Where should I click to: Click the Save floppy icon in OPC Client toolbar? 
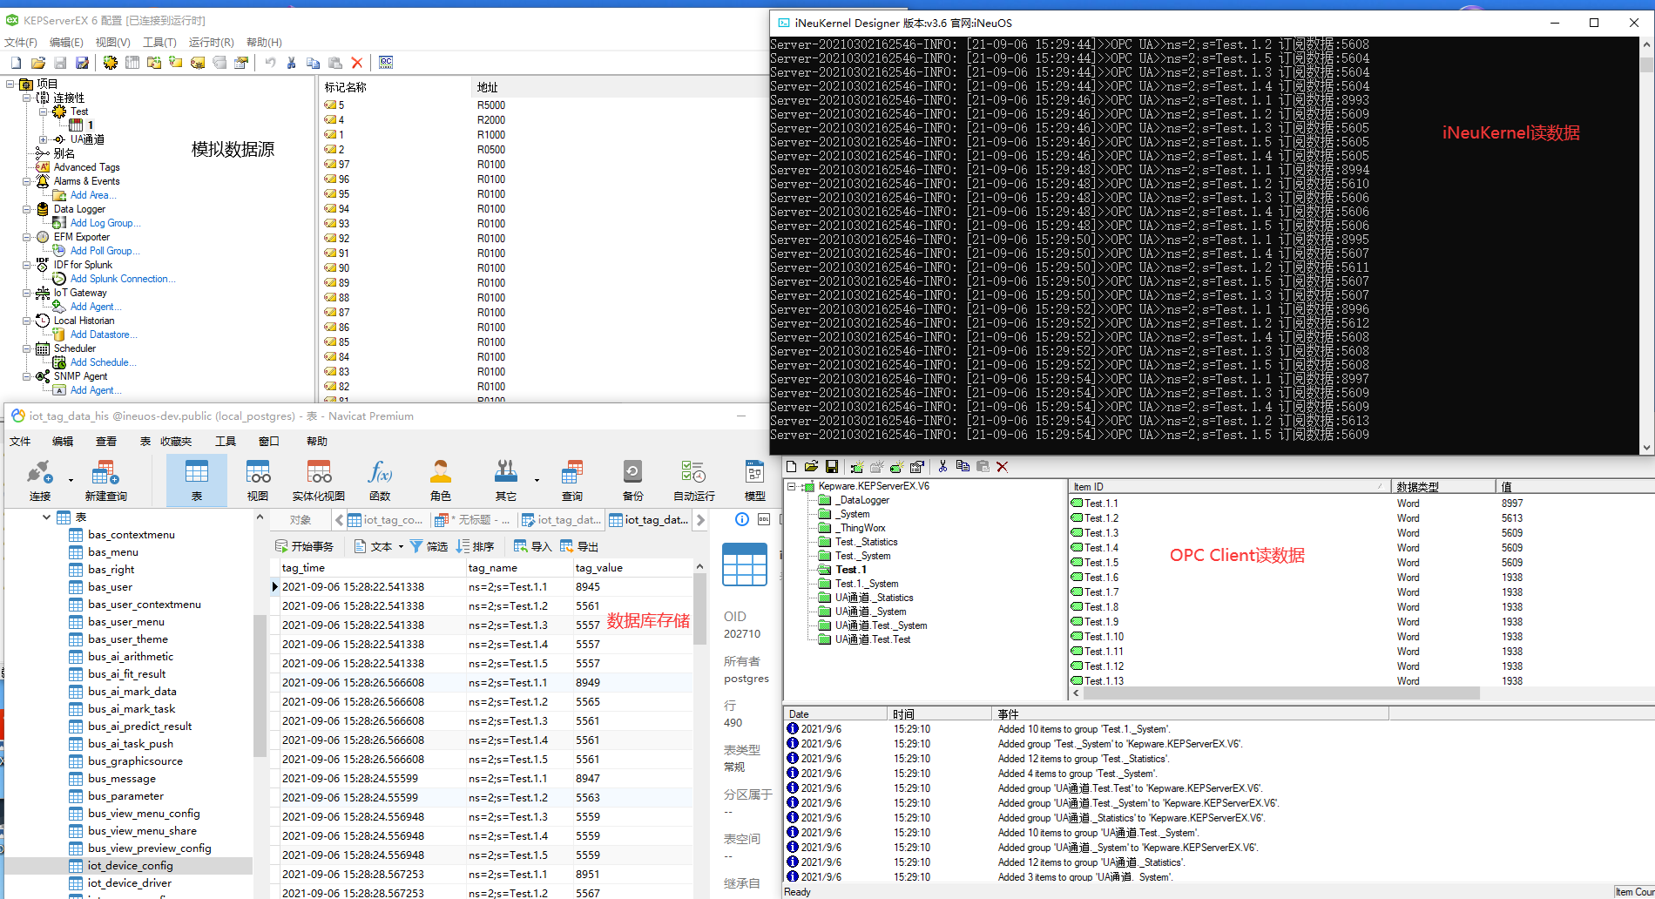832,467
